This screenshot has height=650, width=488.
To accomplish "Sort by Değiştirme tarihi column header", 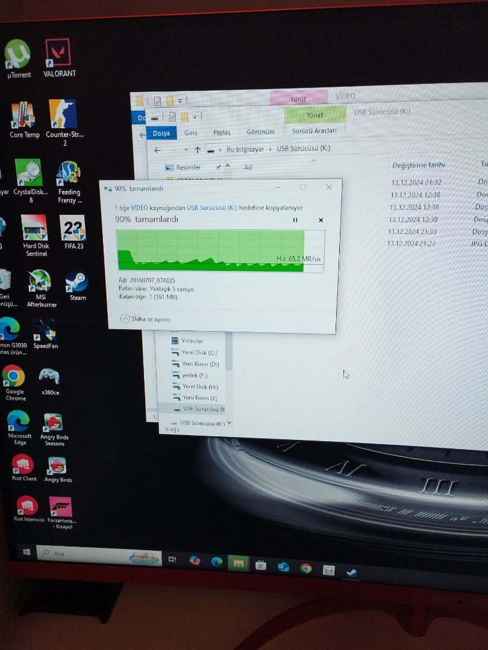I will (418, 166).
